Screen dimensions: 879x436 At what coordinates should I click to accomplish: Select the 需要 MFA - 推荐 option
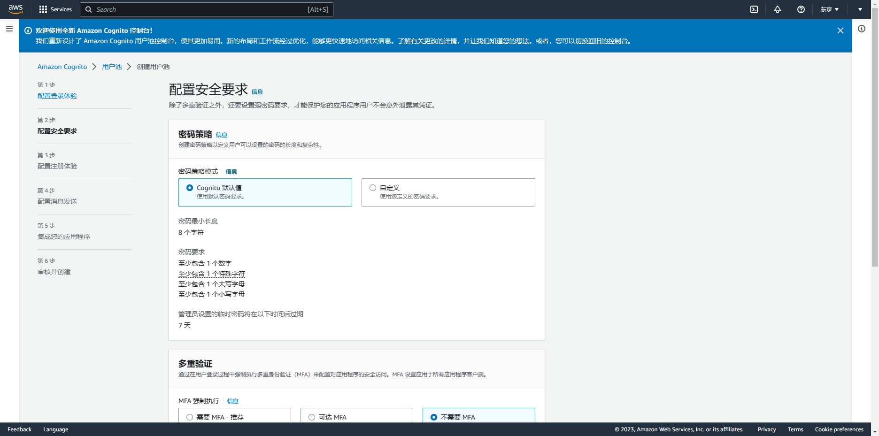pyautogui.click(x=190, y=417)
